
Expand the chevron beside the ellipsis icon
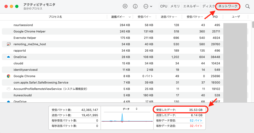coord(151,6)
